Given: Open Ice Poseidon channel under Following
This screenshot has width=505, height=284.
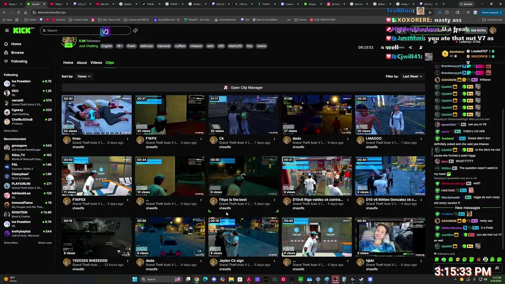Looking at the screenshot, I should coord(28,83).
